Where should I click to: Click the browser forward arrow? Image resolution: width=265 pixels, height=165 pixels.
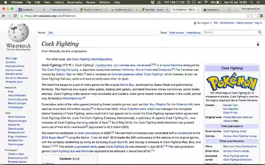tap(10, 16)
